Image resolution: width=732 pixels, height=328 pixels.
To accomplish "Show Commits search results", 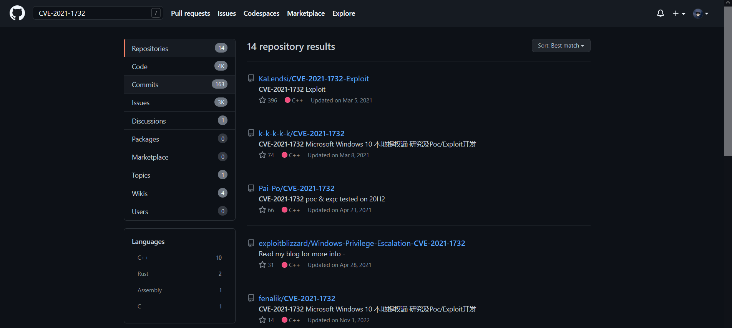I will click(179, 84).
